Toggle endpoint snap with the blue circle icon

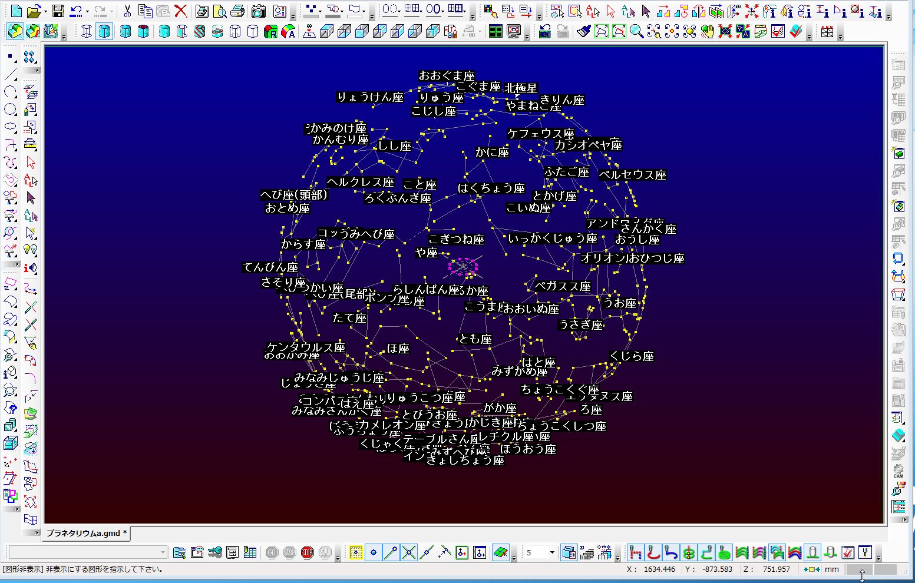coord(374,552)
